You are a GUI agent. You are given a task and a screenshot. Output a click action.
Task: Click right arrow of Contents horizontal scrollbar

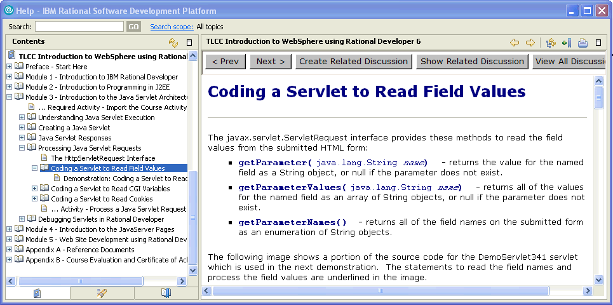coord(182,281)
